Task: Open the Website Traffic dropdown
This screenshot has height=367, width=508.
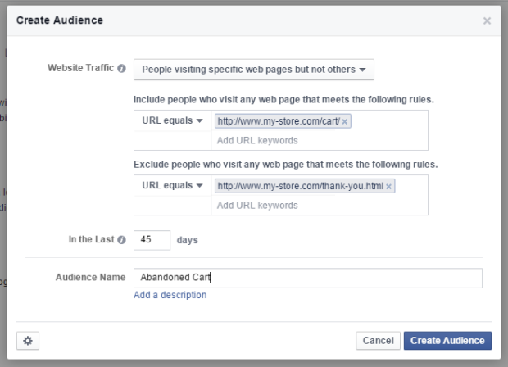Action: [x=254, y=70]
